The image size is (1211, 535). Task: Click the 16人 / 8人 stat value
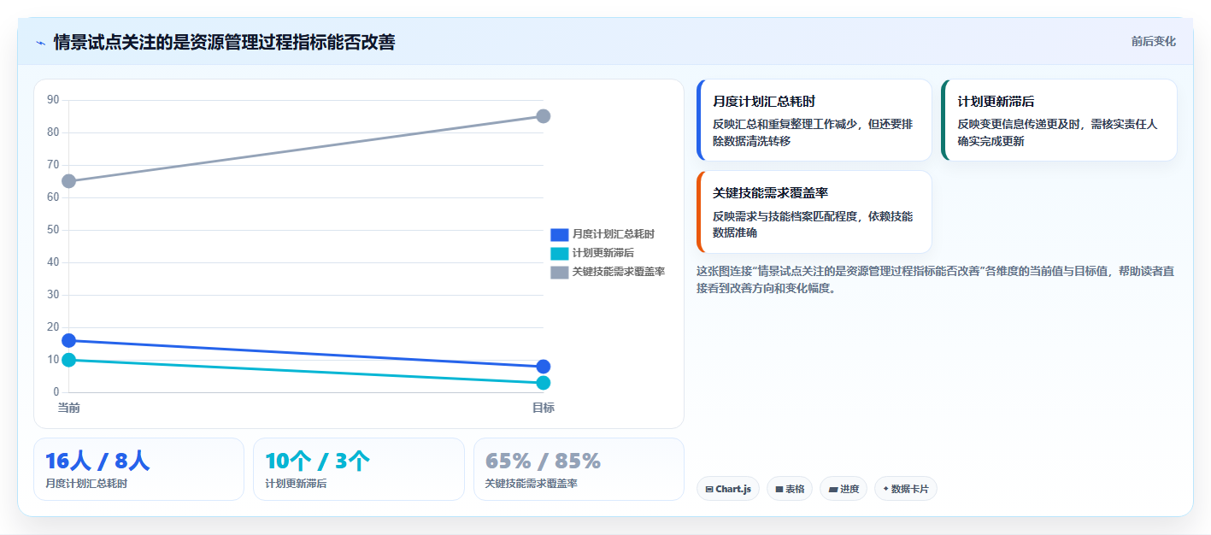[x=97, y=461]
